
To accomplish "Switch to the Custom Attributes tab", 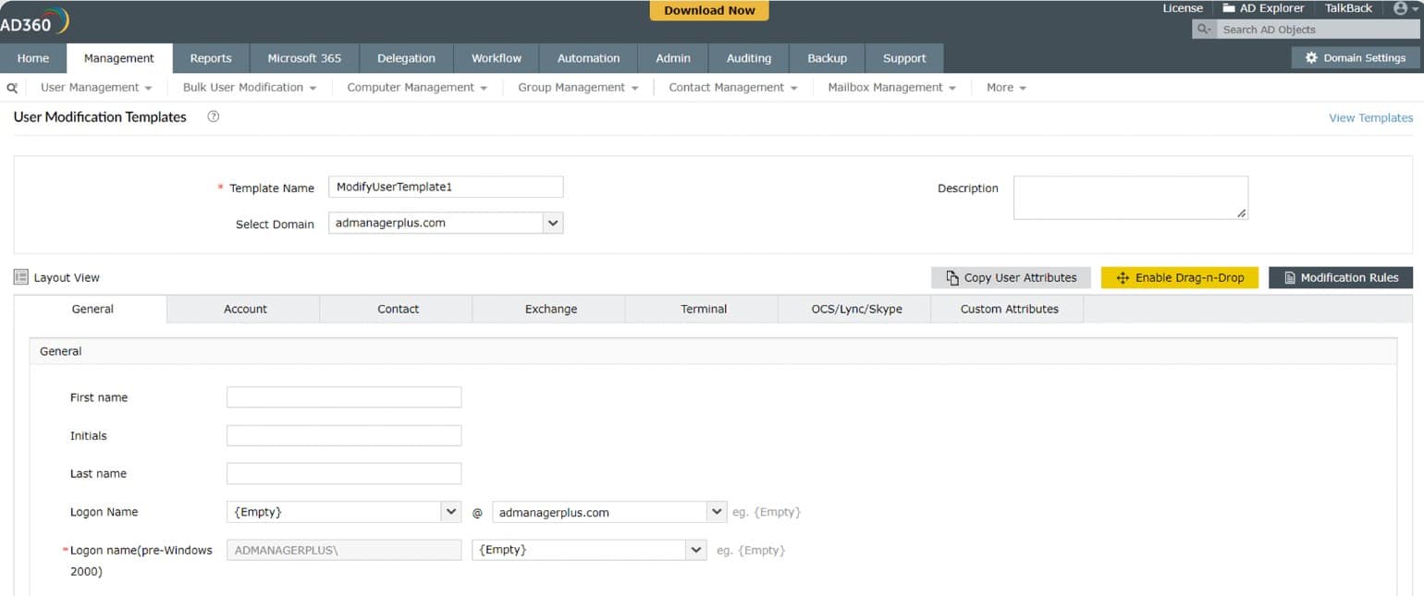I will tap(1009, 309).
